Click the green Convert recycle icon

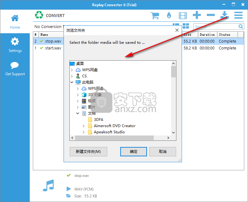coord(39,15)
